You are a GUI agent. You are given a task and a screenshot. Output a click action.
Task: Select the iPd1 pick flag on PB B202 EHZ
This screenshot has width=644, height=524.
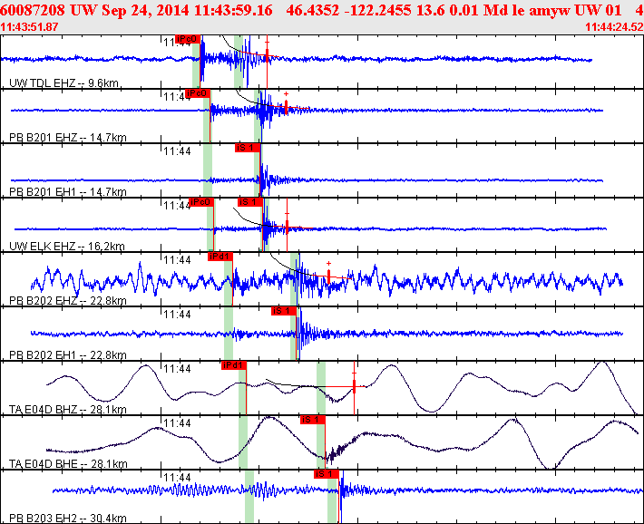(x=220, y=257)
